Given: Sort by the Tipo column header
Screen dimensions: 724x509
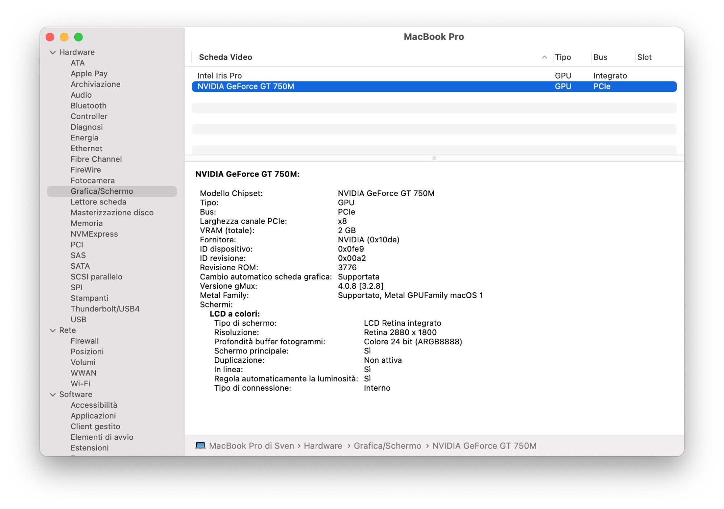Looking at the screenshot, I should [563, 57].
